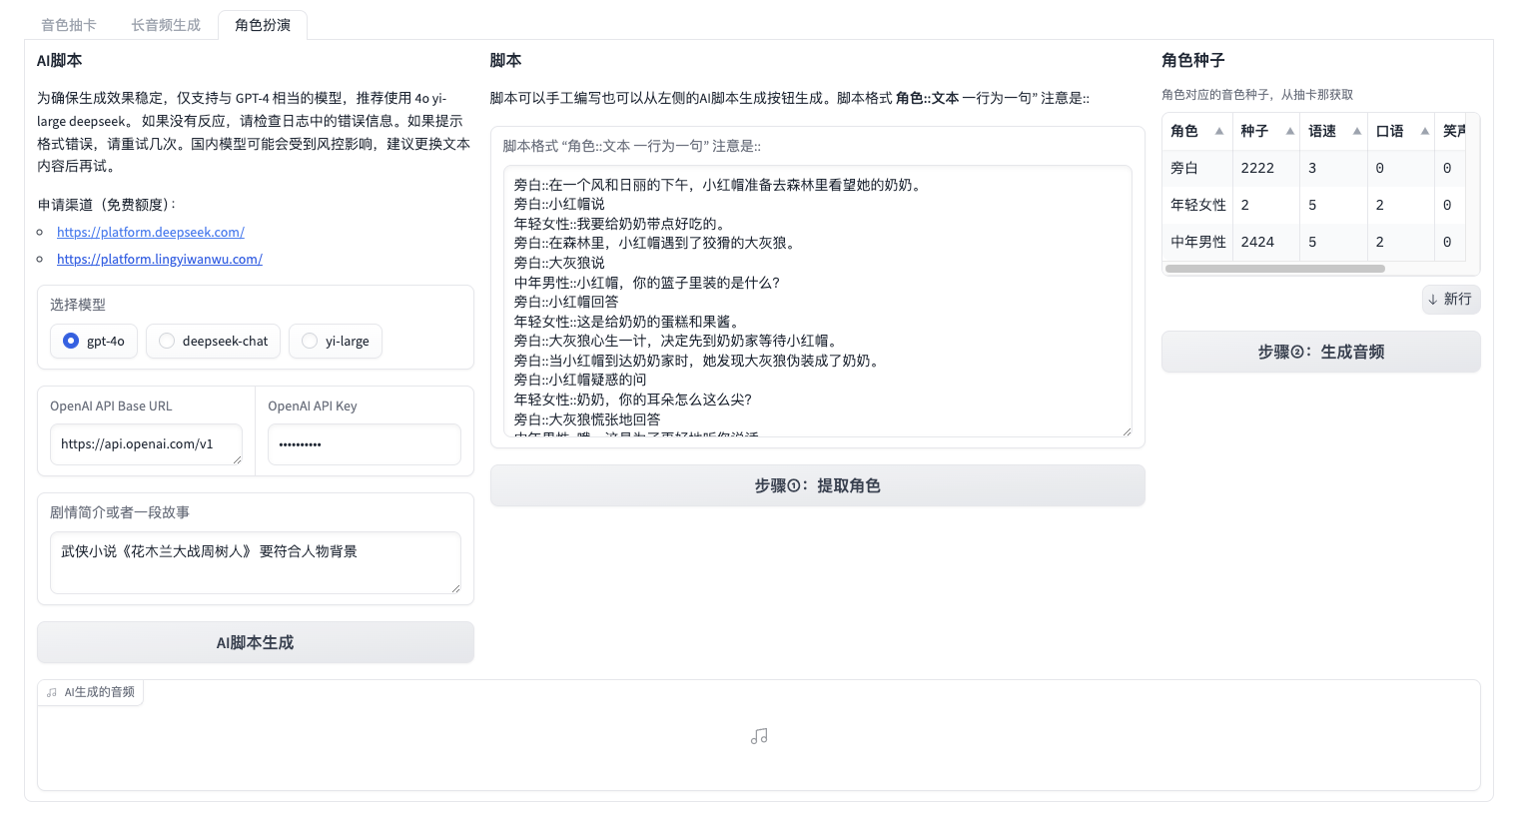The height and width of the screenshot is (815, 1529).
Task: Select 年轻女性 口语 cell 2
Action: point(1401,205)
